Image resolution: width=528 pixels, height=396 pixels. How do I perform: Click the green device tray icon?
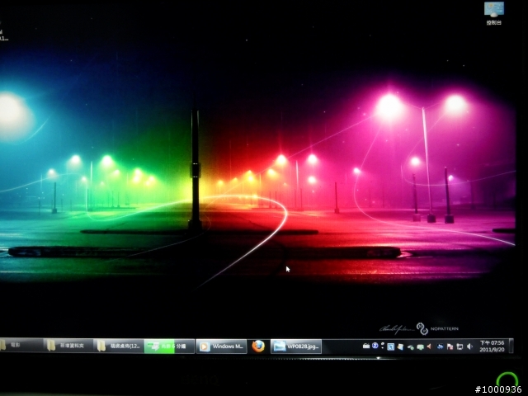click(x=420, y=346)
